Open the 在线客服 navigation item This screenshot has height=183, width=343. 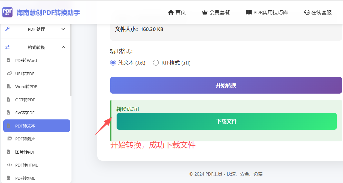click(x=318, y=13)
